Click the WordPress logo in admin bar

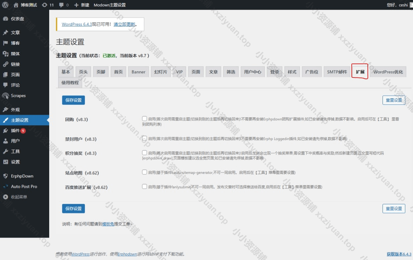[x=5, y=5]
